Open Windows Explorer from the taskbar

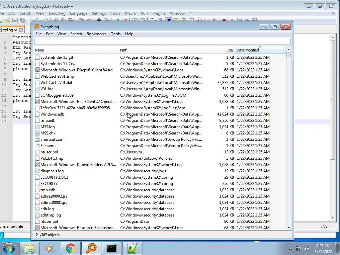tap(30, 248)
